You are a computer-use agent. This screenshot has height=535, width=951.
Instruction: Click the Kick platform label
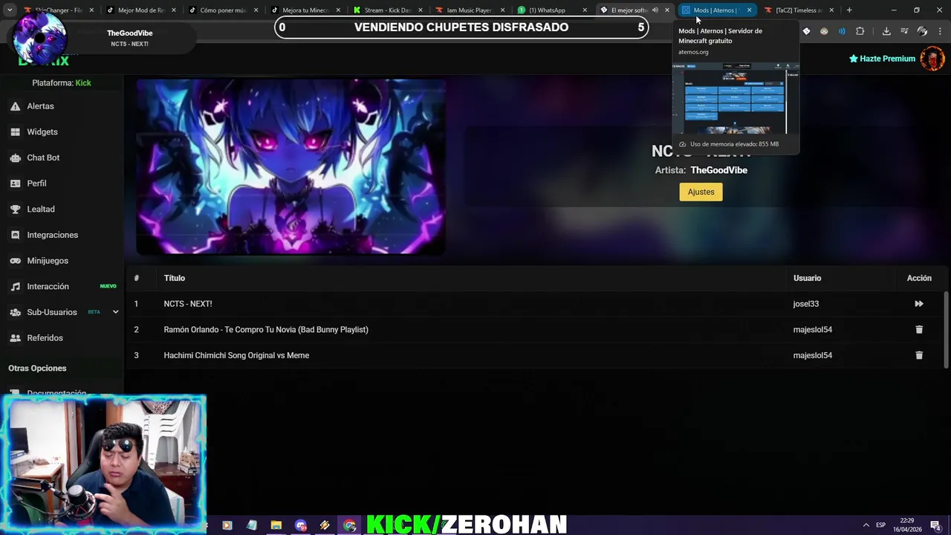pyautogui.click(x=83, y=83)
